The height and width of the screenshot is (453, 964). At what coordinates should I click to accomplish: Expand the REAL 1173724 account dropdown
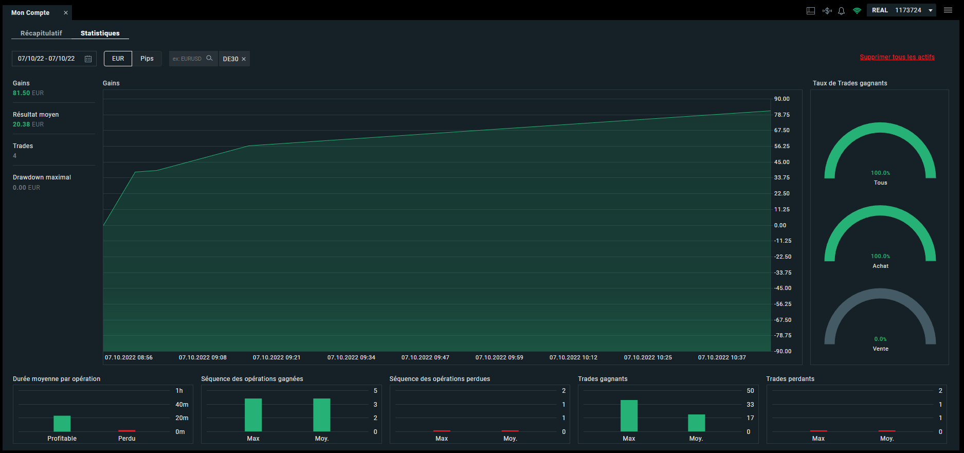(x=931, y=11)
